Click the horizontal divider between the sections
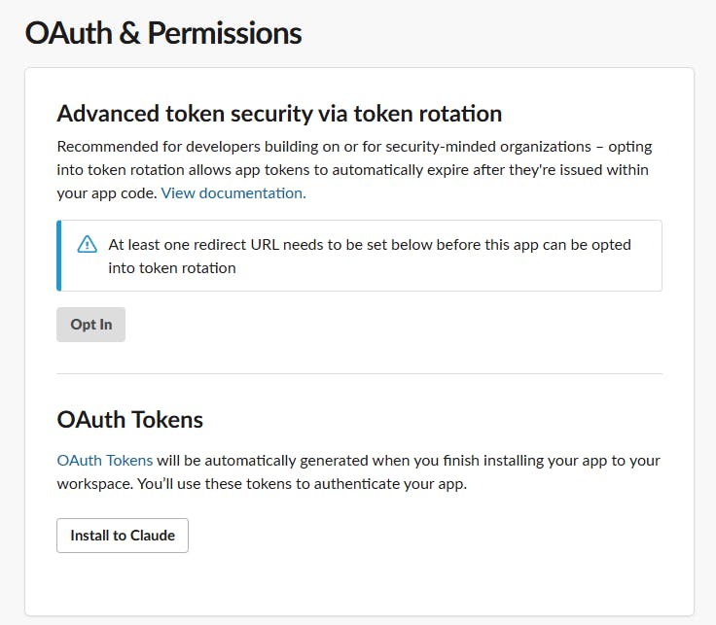Viewport: 716px width, 625px height. 359,373
